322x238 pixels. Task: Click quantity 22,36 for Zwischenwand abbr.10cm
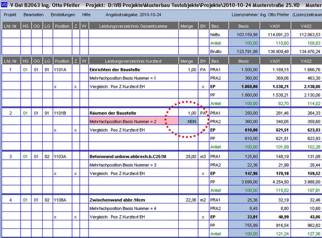[187, 200]
